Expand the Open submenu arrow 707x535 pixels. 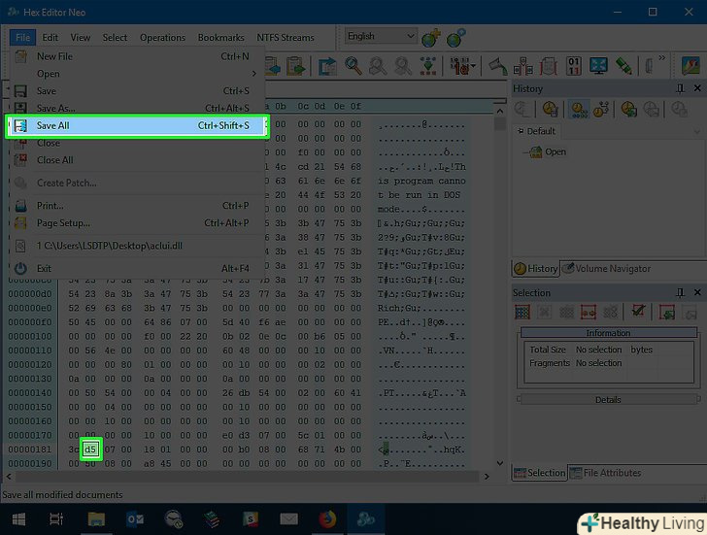pyautogui.click(x=254, y=74)
